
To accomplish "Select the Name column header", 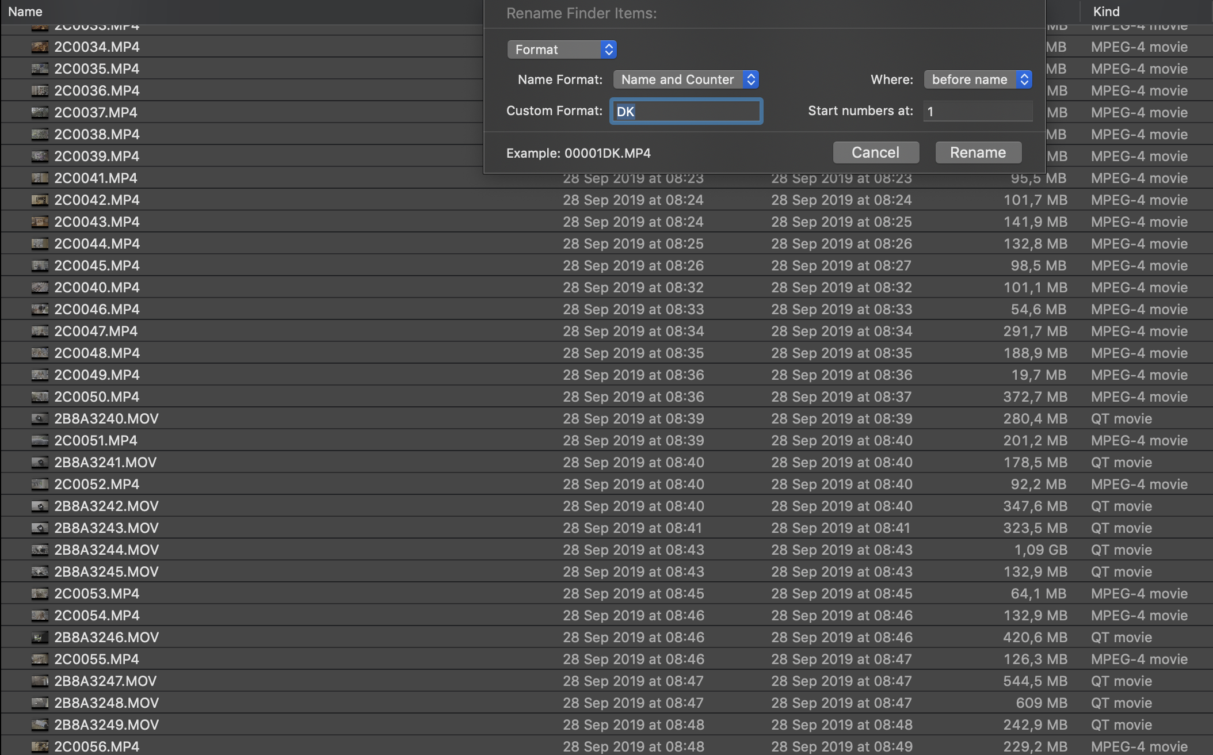I will pyautogui.click(x=26, y=11).
